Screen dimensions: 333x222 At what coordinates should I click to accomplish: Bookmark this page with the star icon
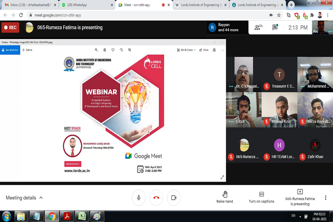pyautogui.click(x=279, y=15)
